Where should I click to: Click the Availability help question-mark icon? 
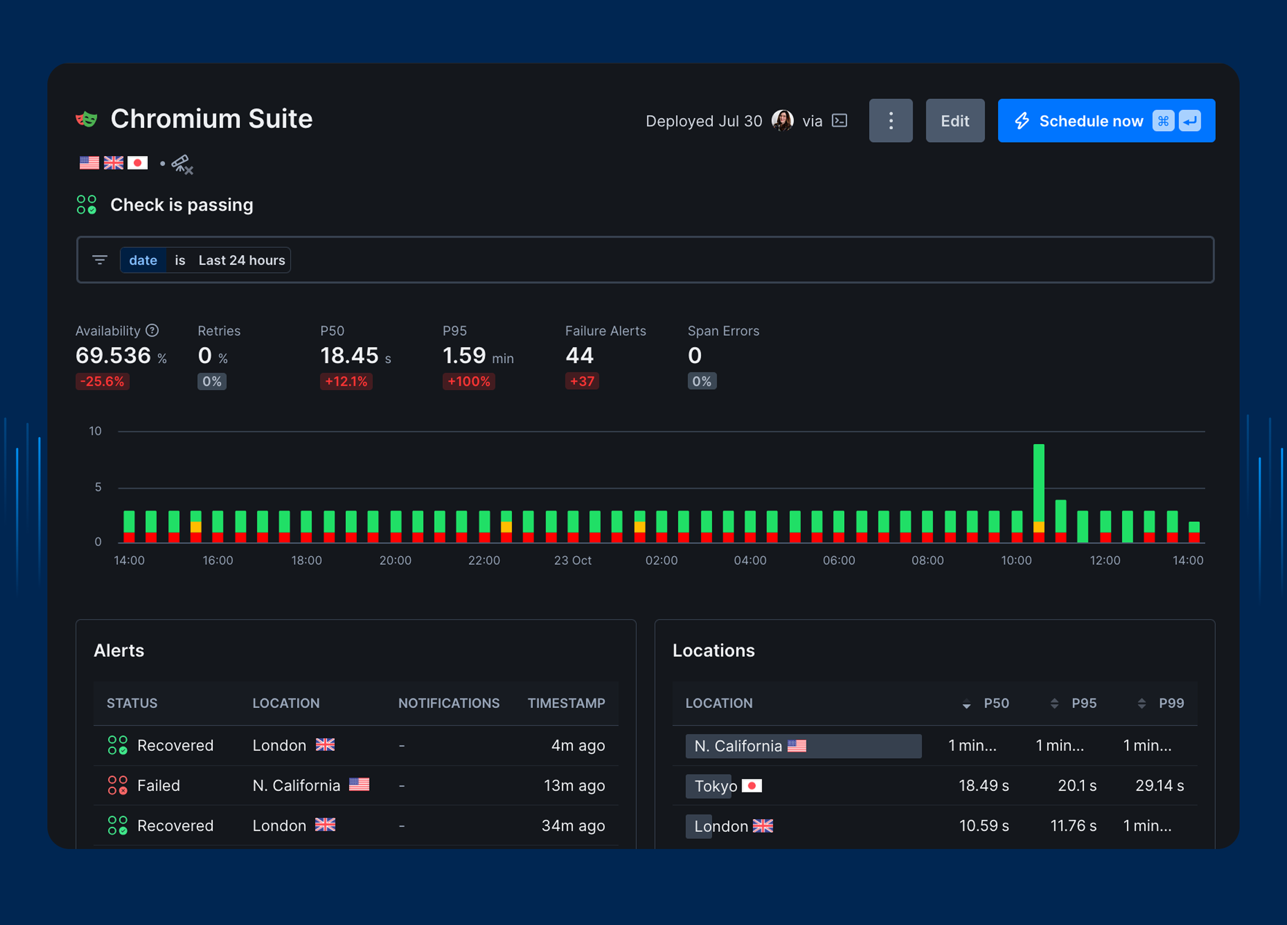click(152, 330)
